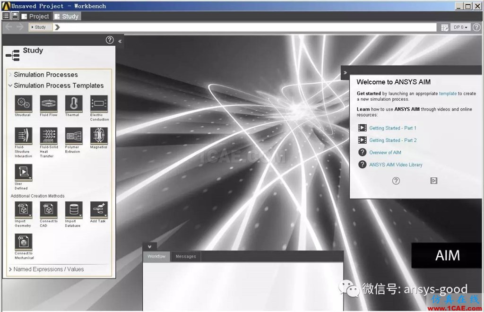Image resolution: width=484 pixels, height=312 pixels.
Task: Click the video play icon in welcome panel
Action: tap(434, 181)
